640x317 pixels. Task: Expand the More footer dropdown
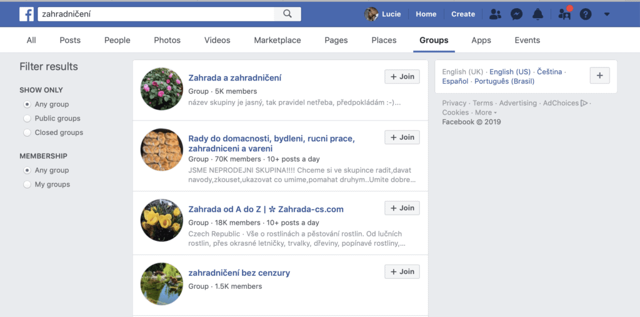[x=486, y=113]
